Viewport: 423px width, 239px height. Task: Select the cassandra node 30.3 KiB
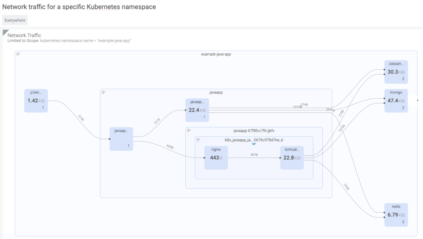(396, 72)
